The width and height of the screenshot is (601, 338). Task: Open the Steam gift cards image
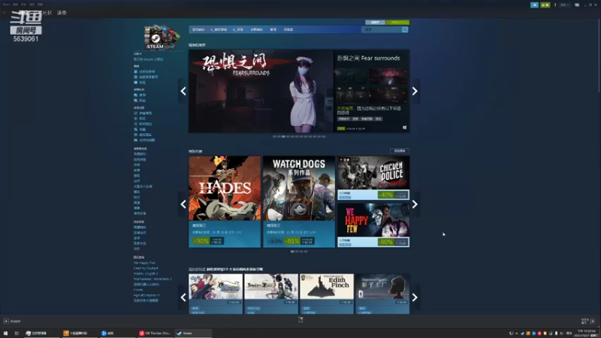(162, 37)
